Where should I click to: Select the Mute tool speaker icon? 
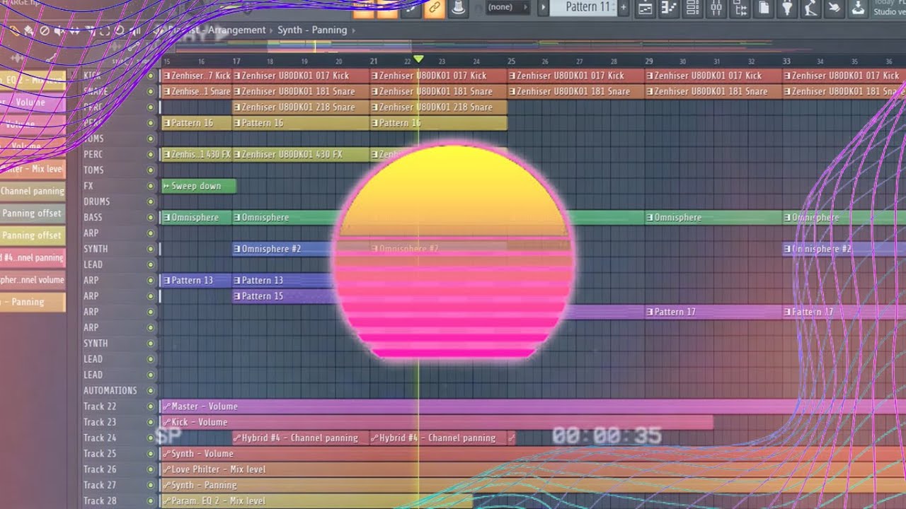59,30
